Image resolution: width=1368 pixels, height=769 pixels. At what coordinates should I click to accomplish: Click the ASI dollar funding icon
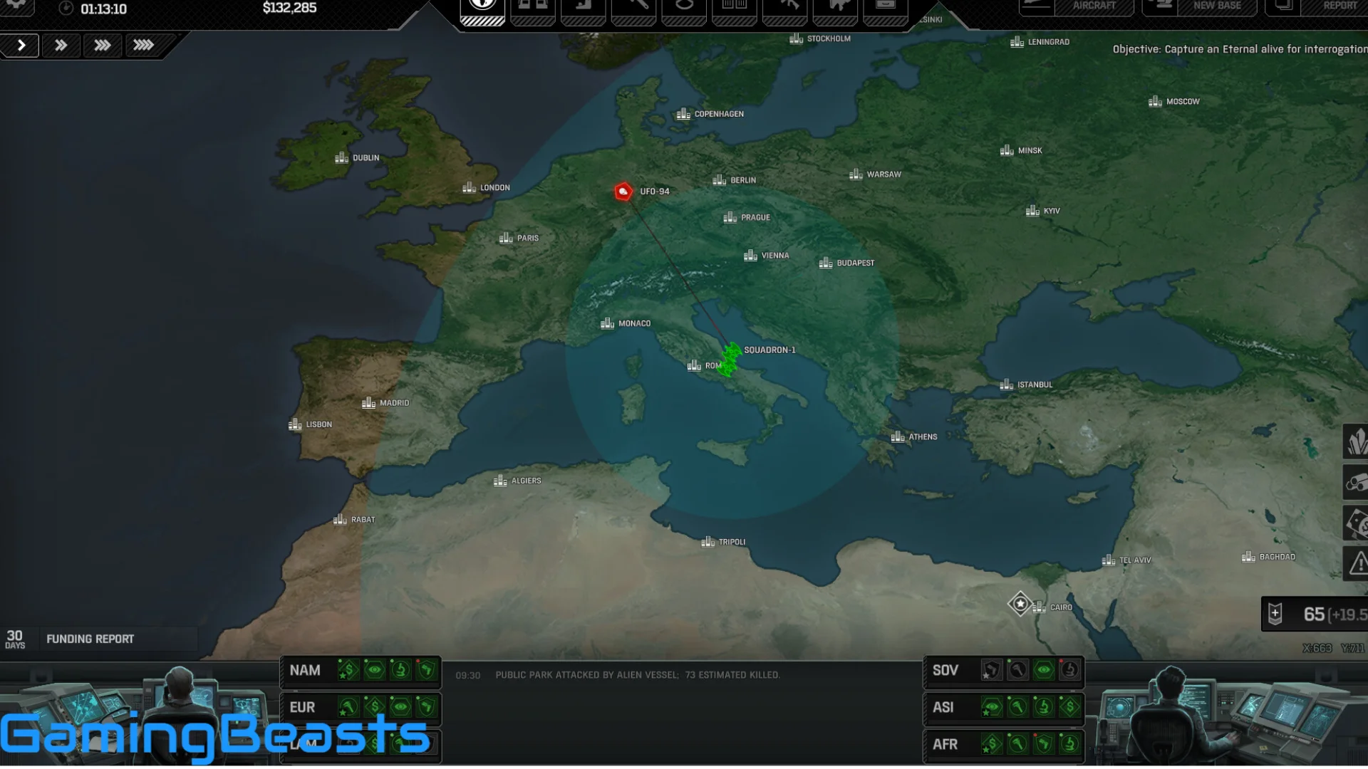tap(1069, 707)
